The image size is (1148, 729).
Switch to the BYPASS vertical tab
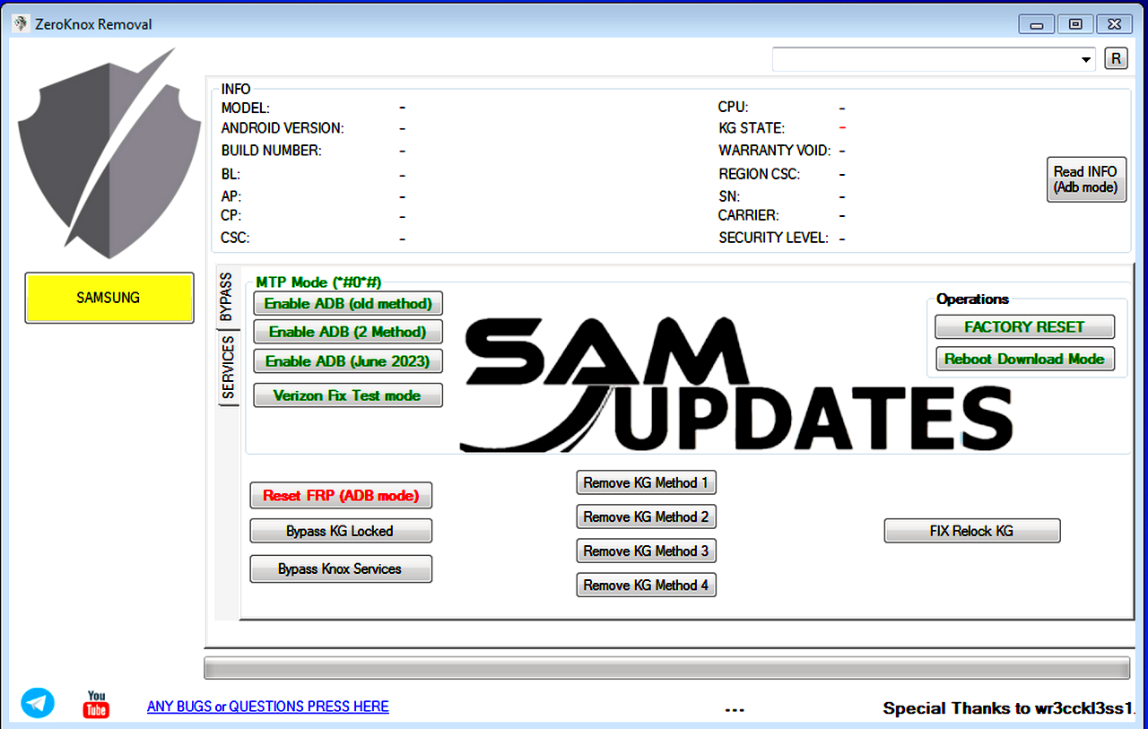227,297
